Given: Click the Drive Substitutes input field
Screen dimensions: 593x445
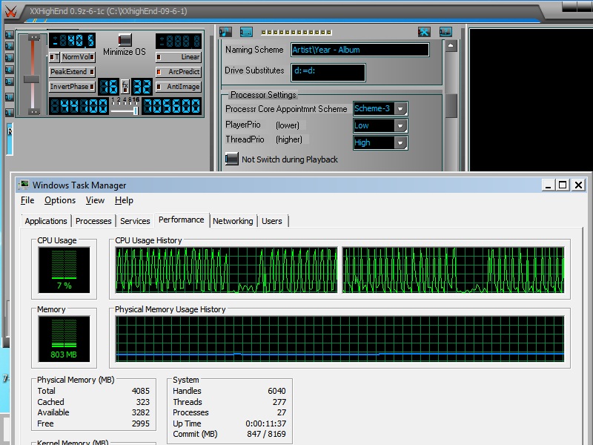Looking at the screenshot, I should [328, 73].
